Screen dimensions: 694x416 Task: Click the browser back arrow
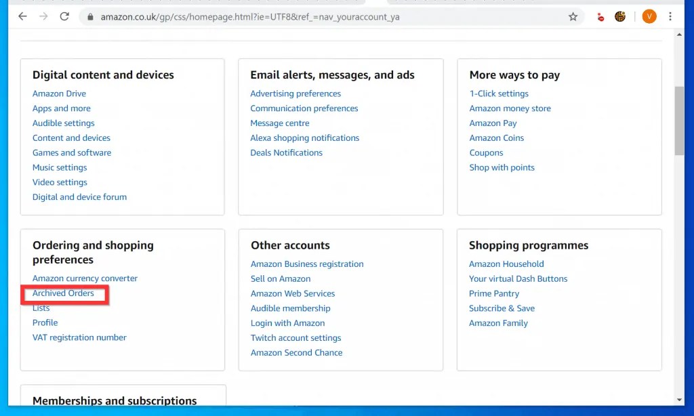point(22,16)
